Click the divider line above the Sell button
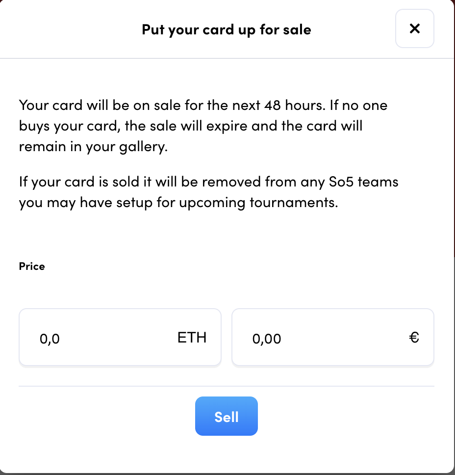 [227, 386]
